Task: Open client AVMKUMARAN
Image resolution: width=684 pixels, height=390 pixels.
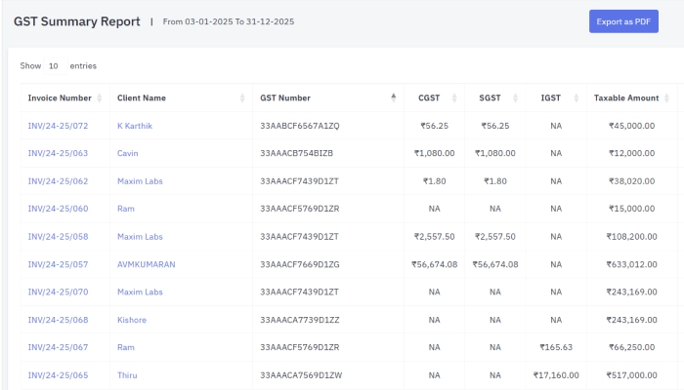Action: tap(146, 264)
